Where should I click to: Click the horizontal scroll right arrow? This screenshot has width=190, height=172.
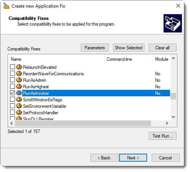tap(167, 123)
